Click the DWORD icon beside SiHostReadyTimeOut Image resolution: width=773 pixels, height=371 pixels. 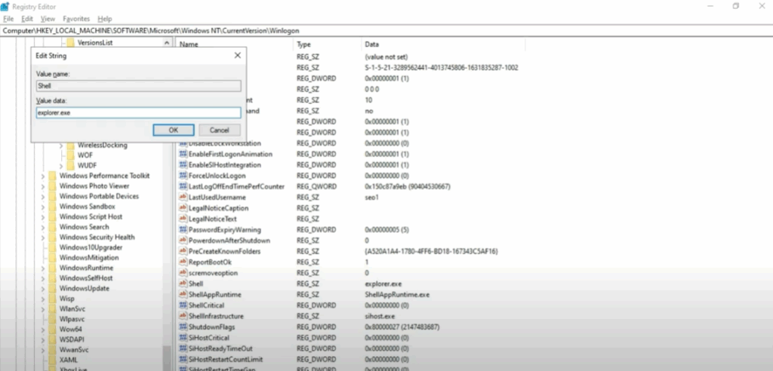[183, 349]
